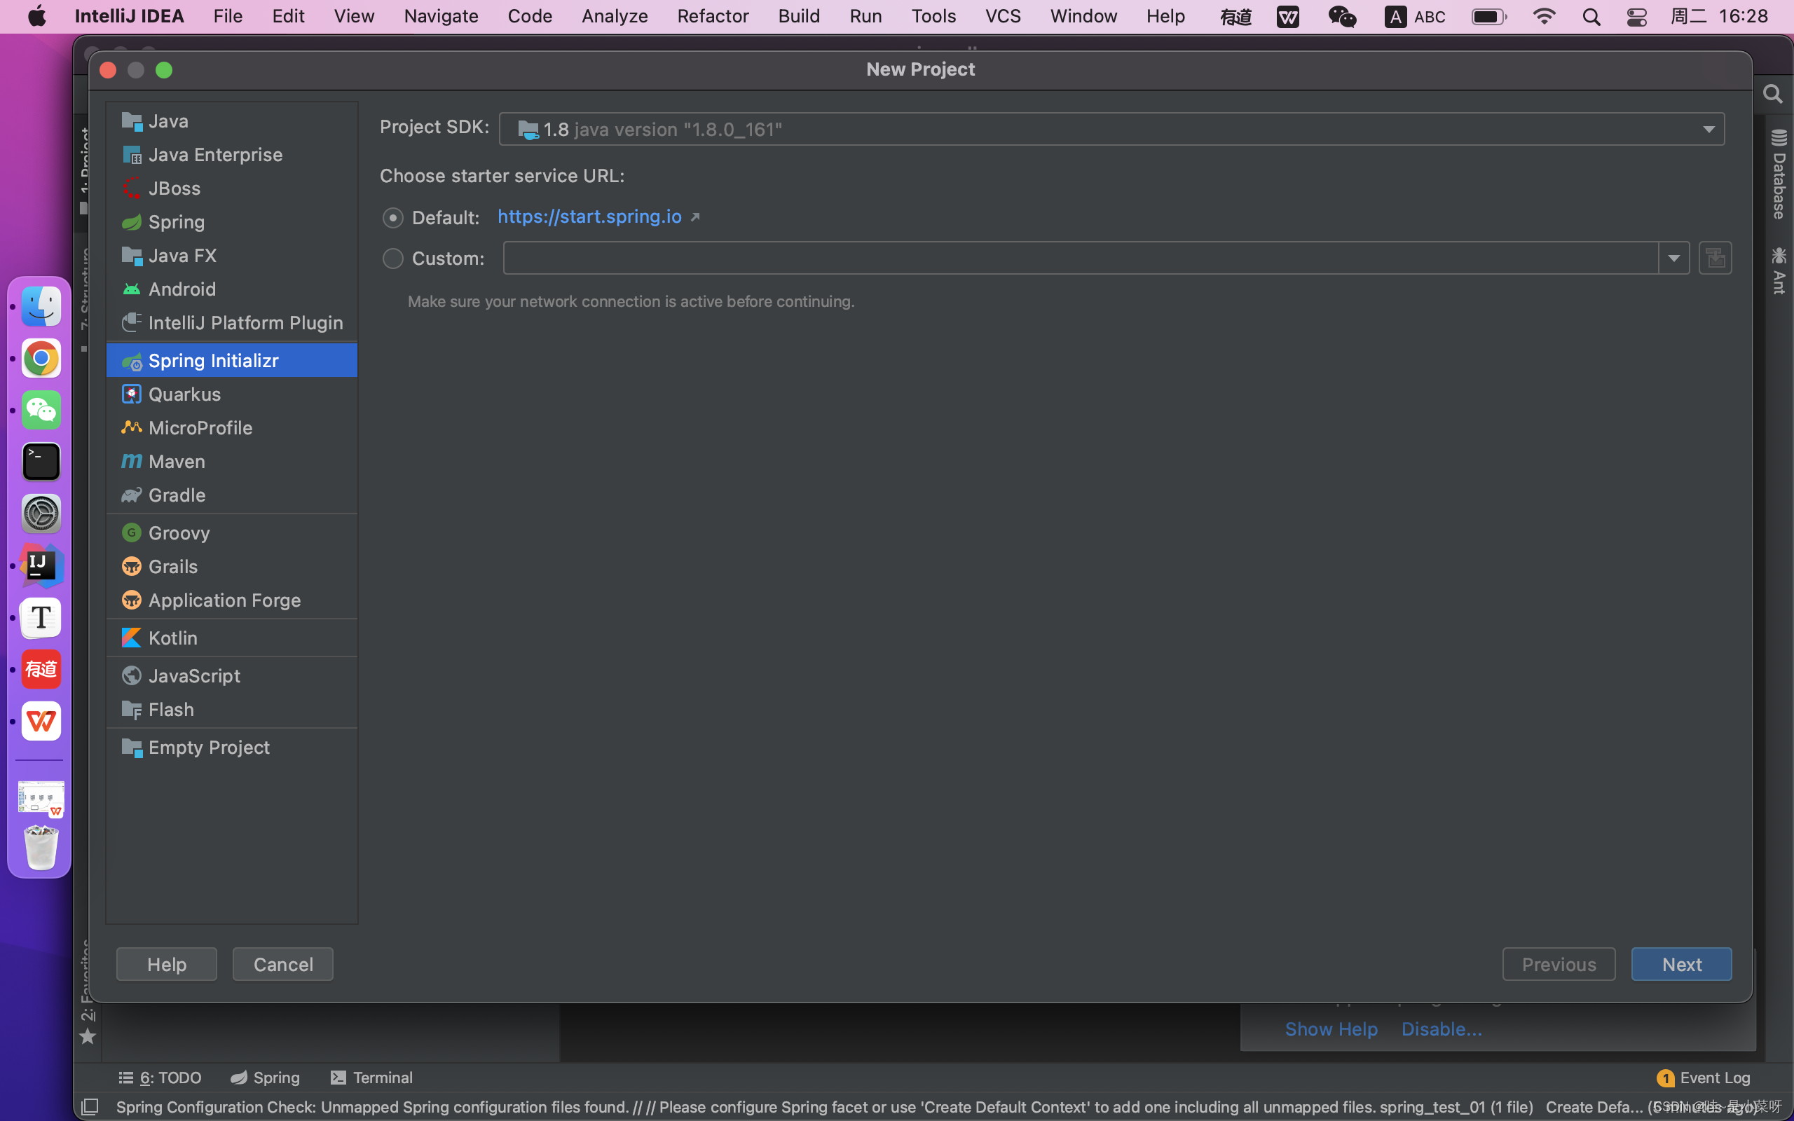
Task: Open the Build menu
Action: click(x=798, y=16)
